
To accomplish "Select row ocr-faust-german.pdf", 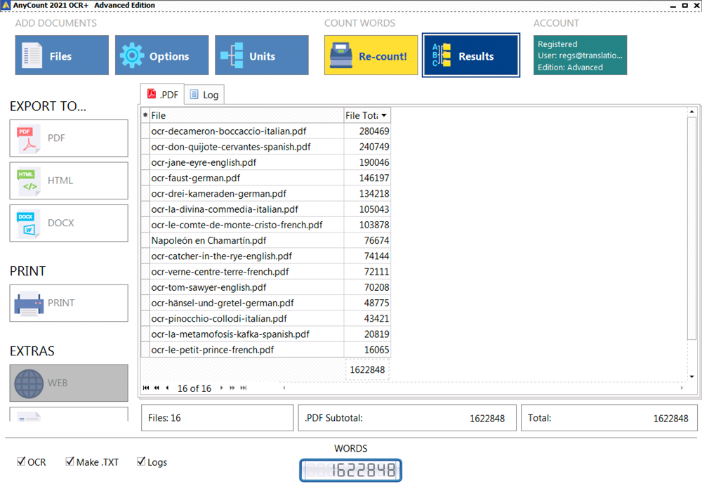I will point(265,178).
